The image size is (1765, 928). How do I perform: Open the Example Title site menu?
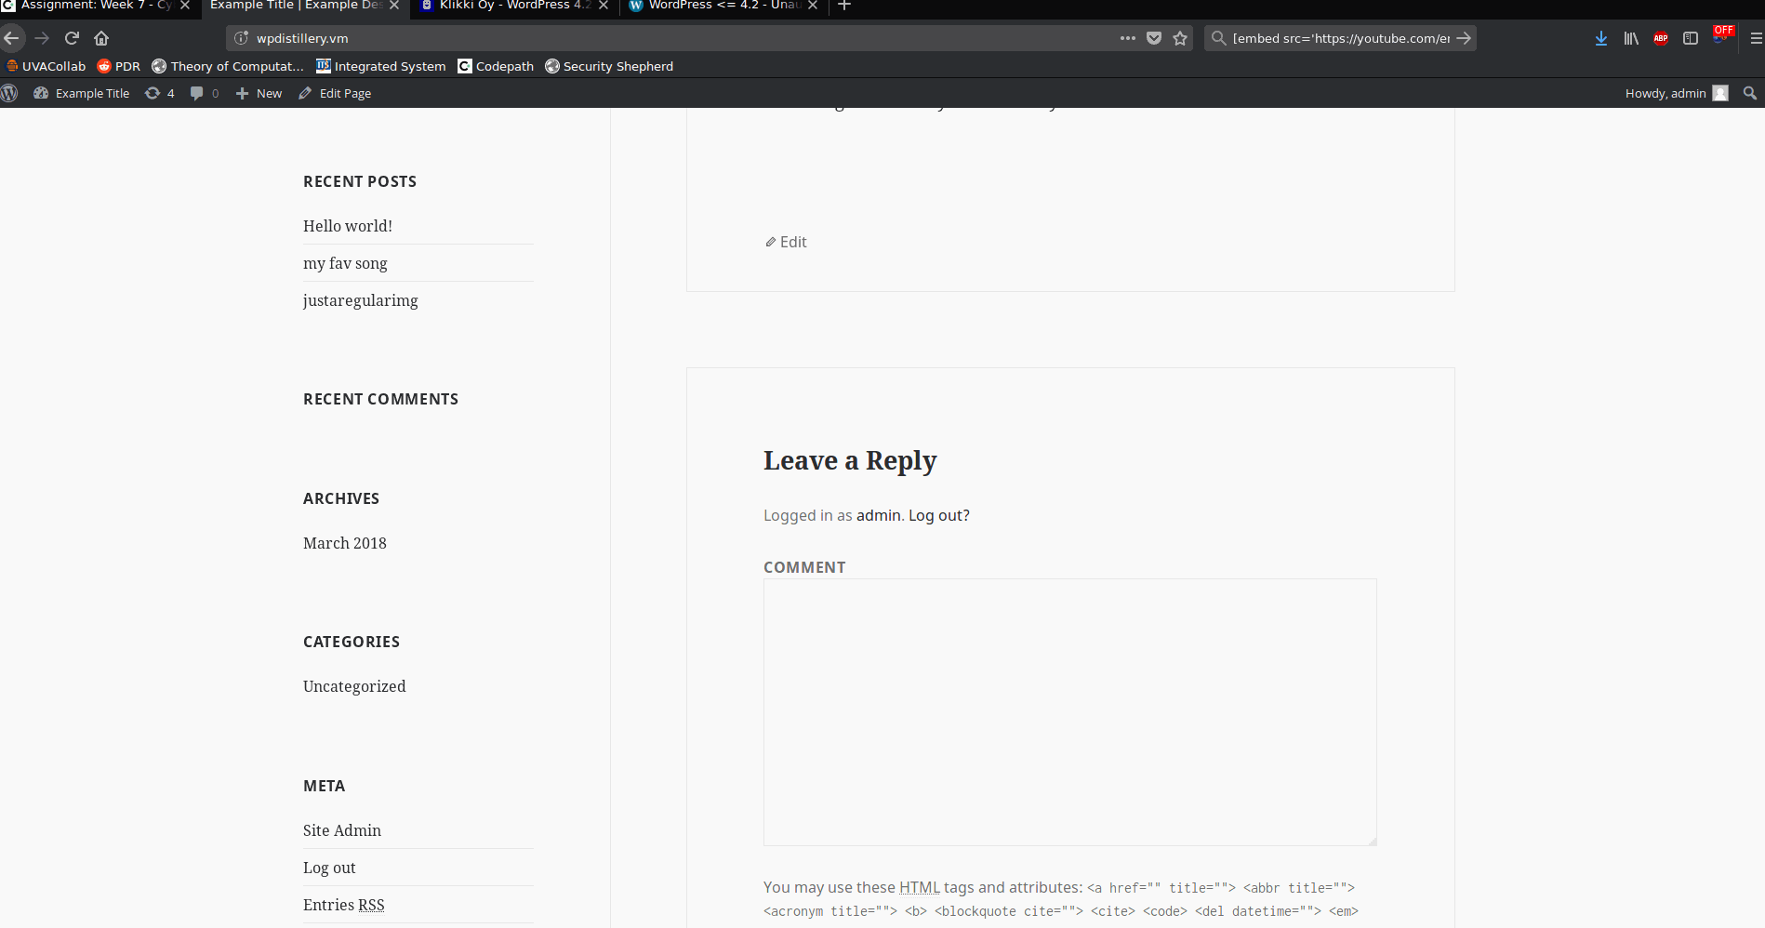81,93
